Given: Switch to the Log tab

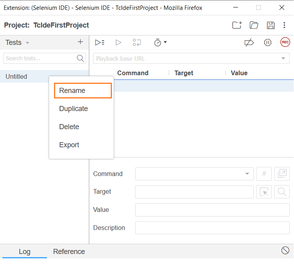Looking at the screenshot, I should (24, 252).
